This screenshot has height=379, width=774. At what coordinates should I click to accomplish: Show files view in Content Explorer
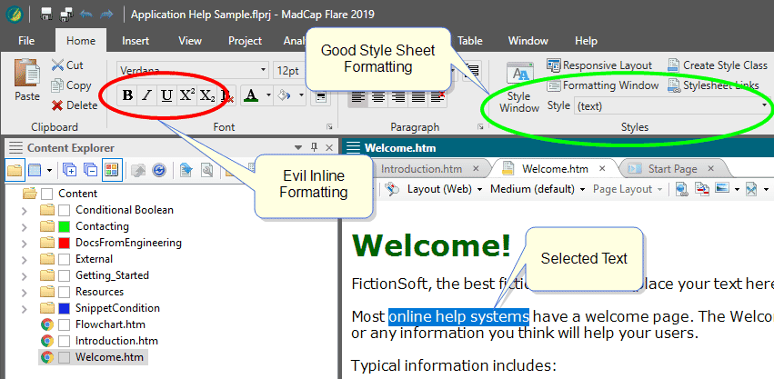click(15, 170)
